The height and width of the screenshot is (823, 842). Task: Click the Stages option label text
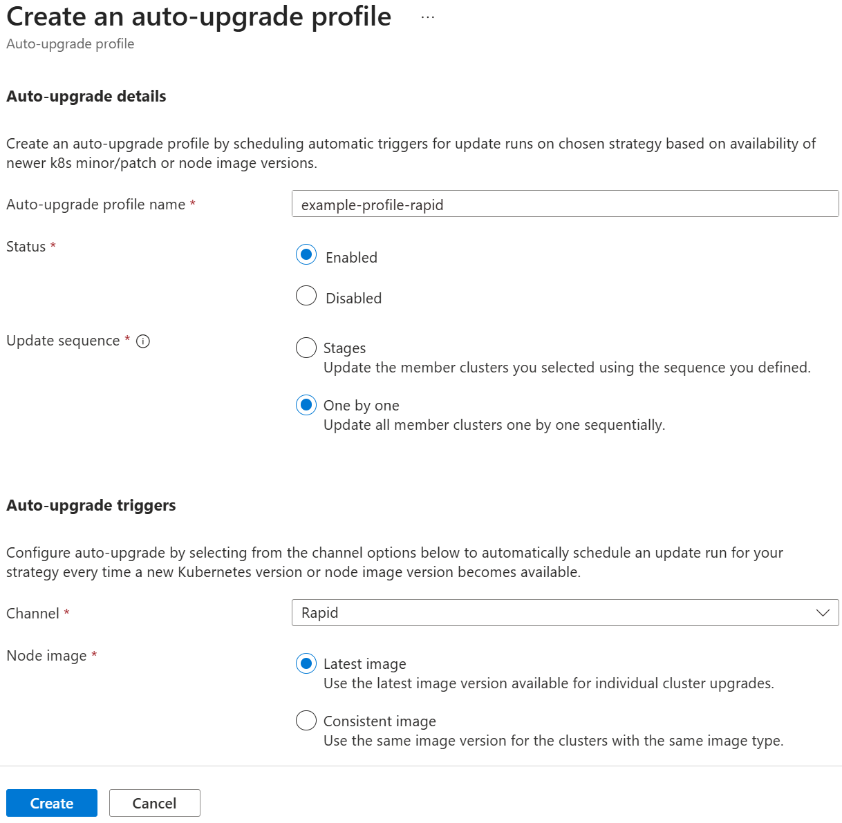pos(345,348)
